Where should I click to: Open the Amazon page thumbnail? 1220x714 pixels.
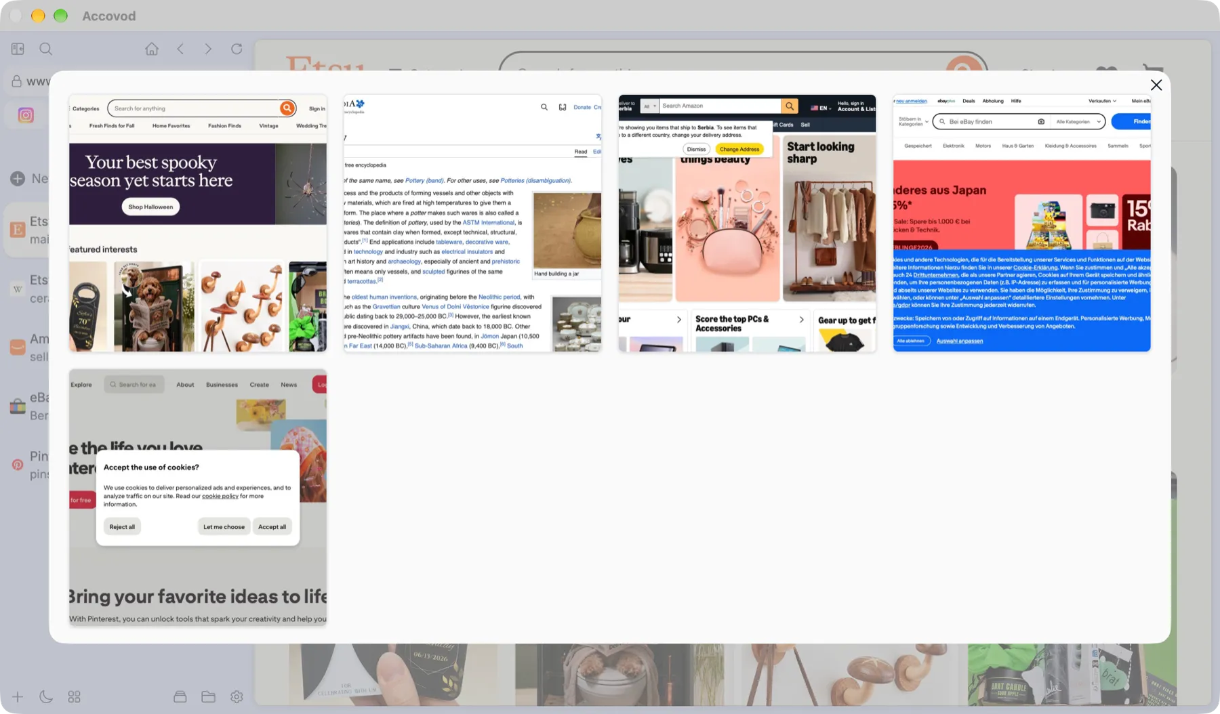(747, 223)
